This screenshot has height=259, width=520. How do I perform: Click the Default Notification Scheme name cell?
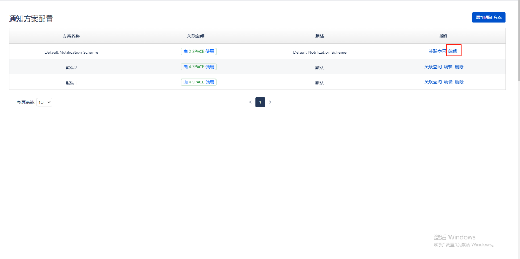[71, 52]
